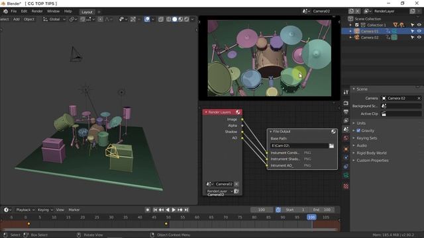This screenshot has height=238, width=424.
Task: Select the Camera 02 outliner row
Action: pyautogui.click(x=382, y=38)
